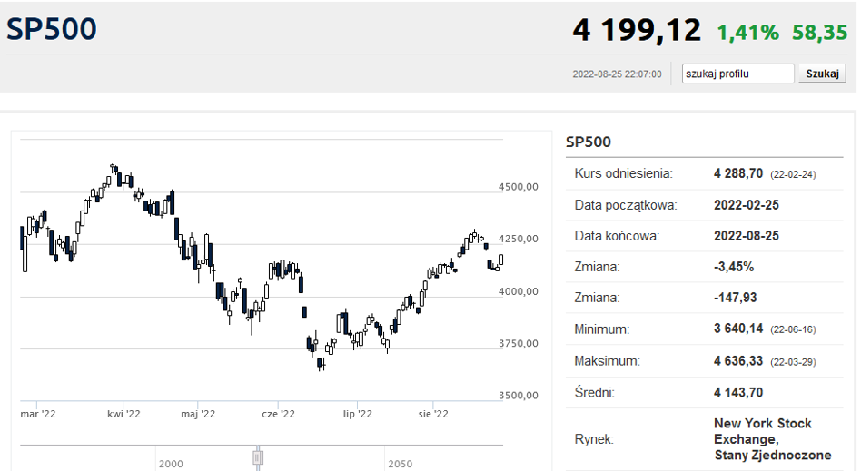Click the average value 4 143,70

tap(738, 392)
